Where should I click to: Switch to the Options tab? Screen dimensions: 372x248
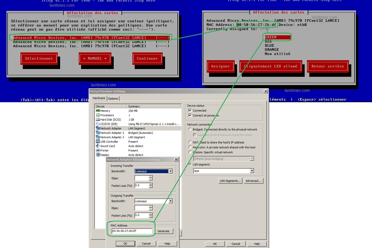(x=113, y=99)
